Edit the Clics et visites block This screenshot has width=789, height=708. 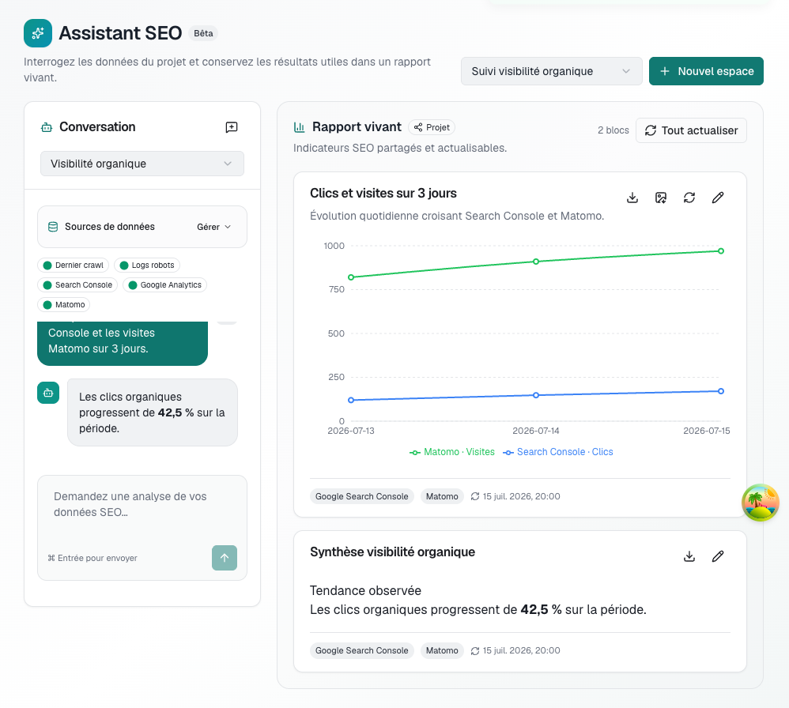(718, 198)
